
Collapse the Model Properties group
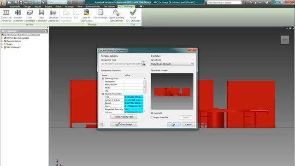103,94
